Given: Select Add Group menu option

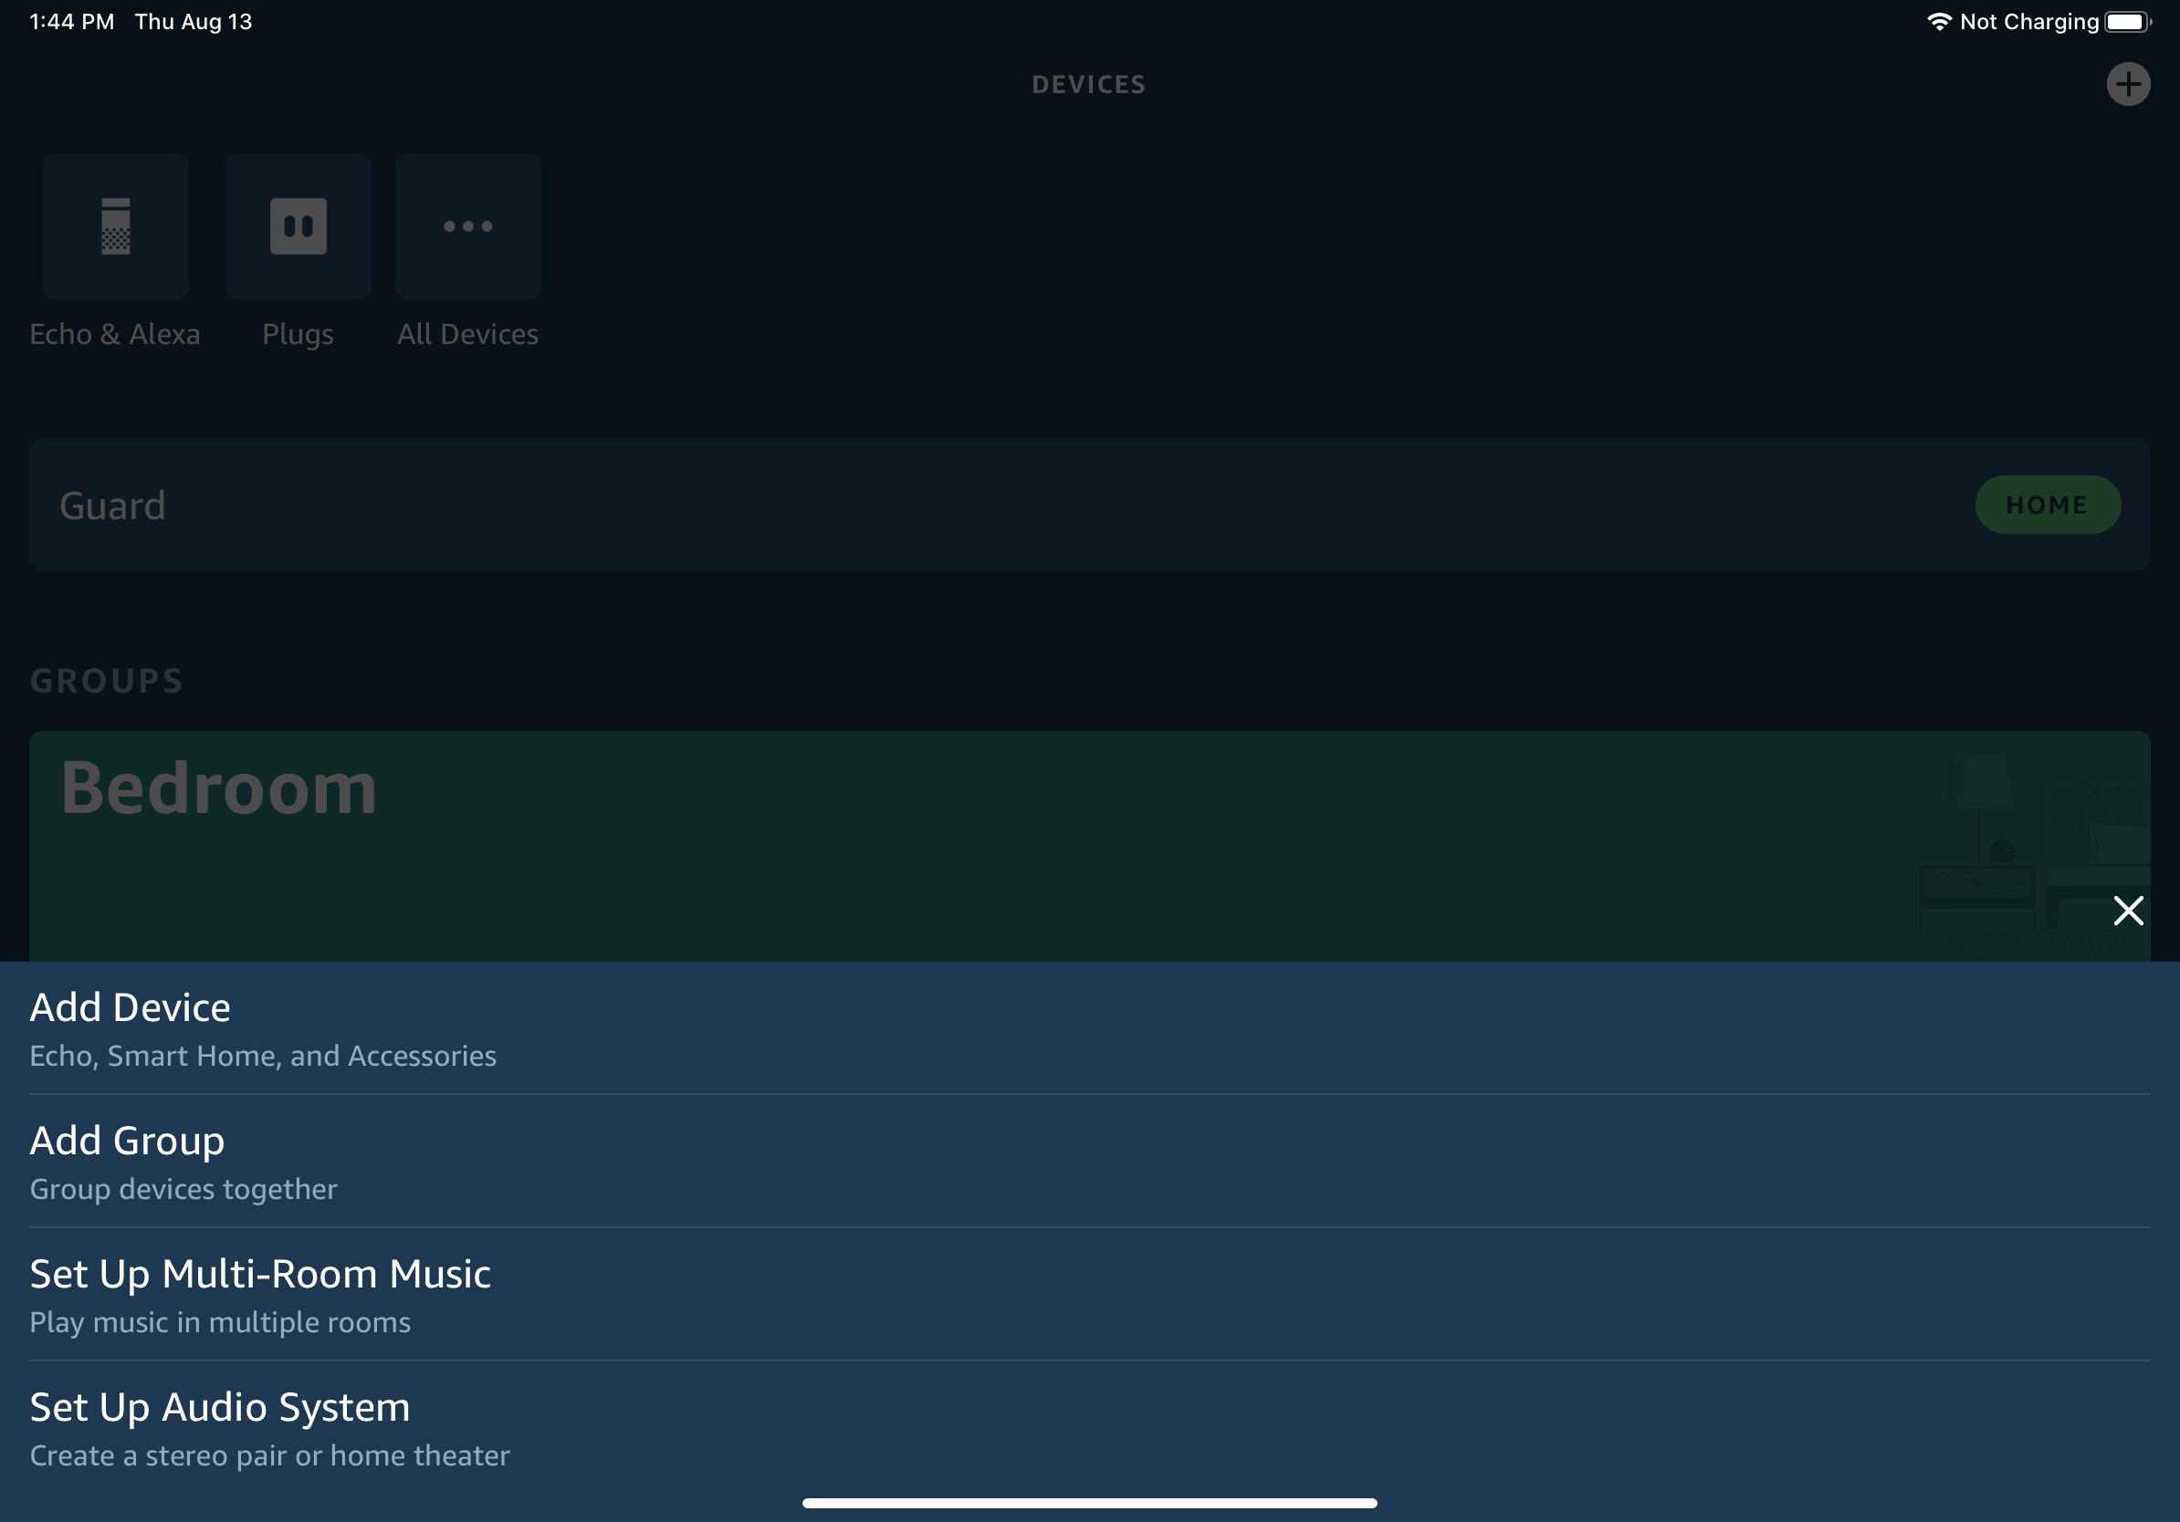Looking at the screenshot, I should click(127, 1141).
